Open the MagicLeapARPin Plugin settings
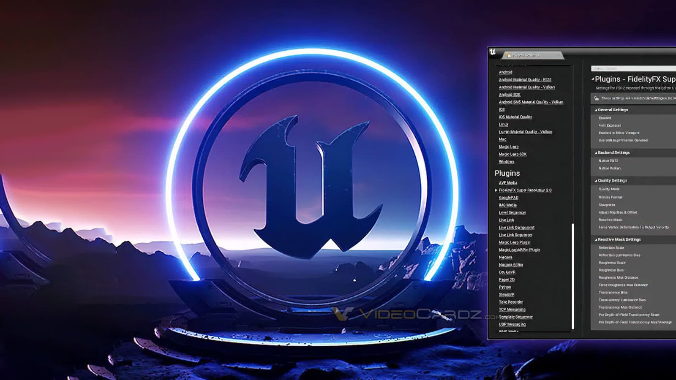The height and width of the screenshot is (380, 676). (x=519, y=250)
